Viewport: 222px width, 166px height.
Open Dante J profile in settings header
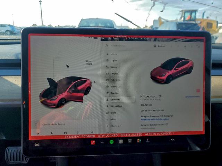coord(159,46)
